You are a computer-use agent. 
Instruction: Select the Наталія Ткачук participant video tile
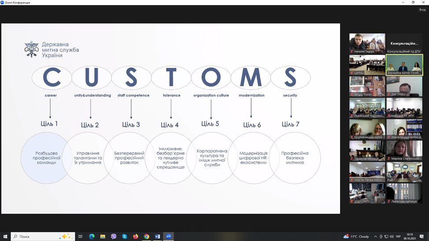367,44
